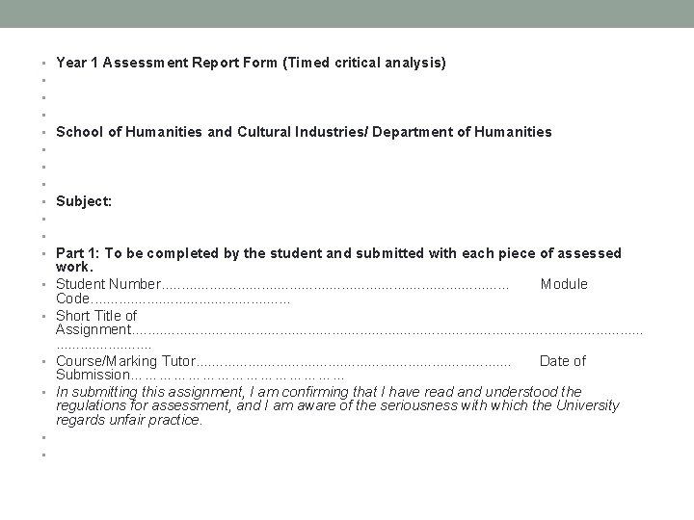The image size is (694, 520).
Task: Click the 'regards unfair practice' text
Action: pos(129,420)
